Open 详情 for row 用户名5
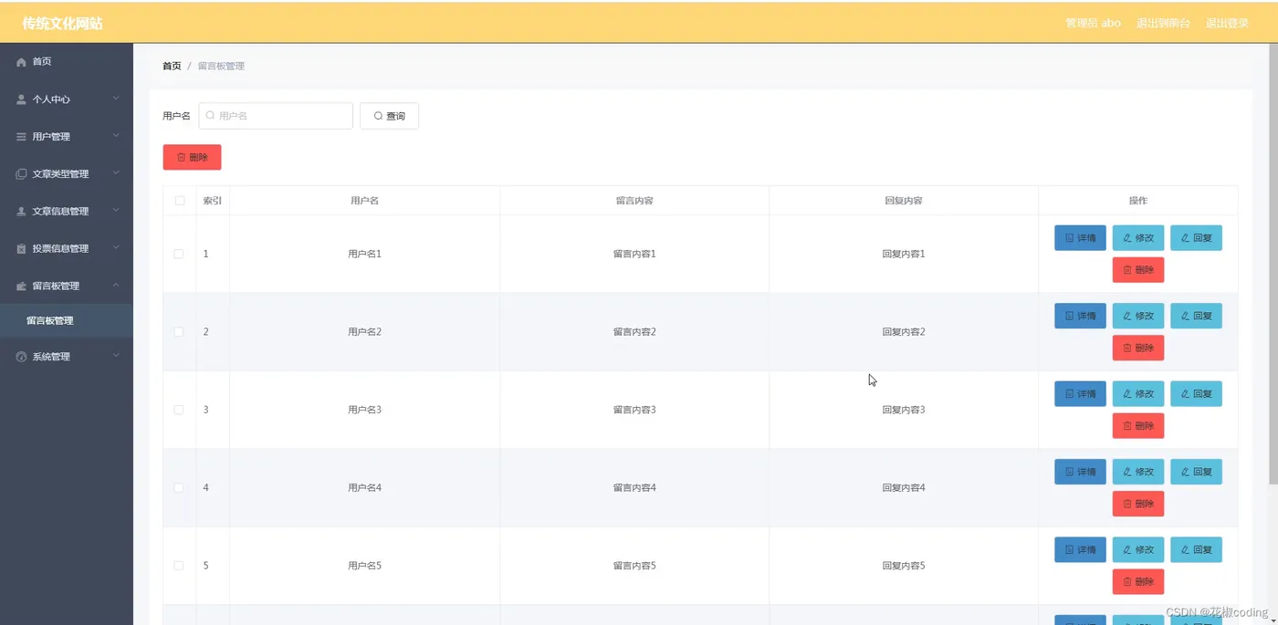 point(1080,550)
